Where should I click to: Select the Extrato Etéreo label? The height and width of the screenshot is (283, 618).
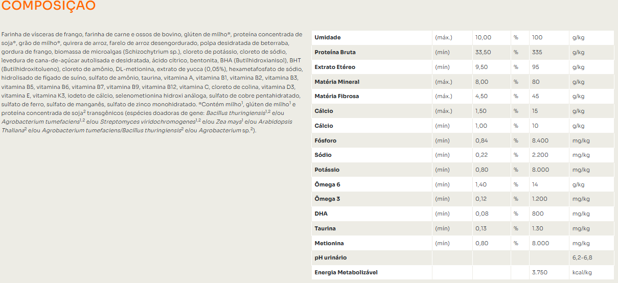tap(335, 67)
